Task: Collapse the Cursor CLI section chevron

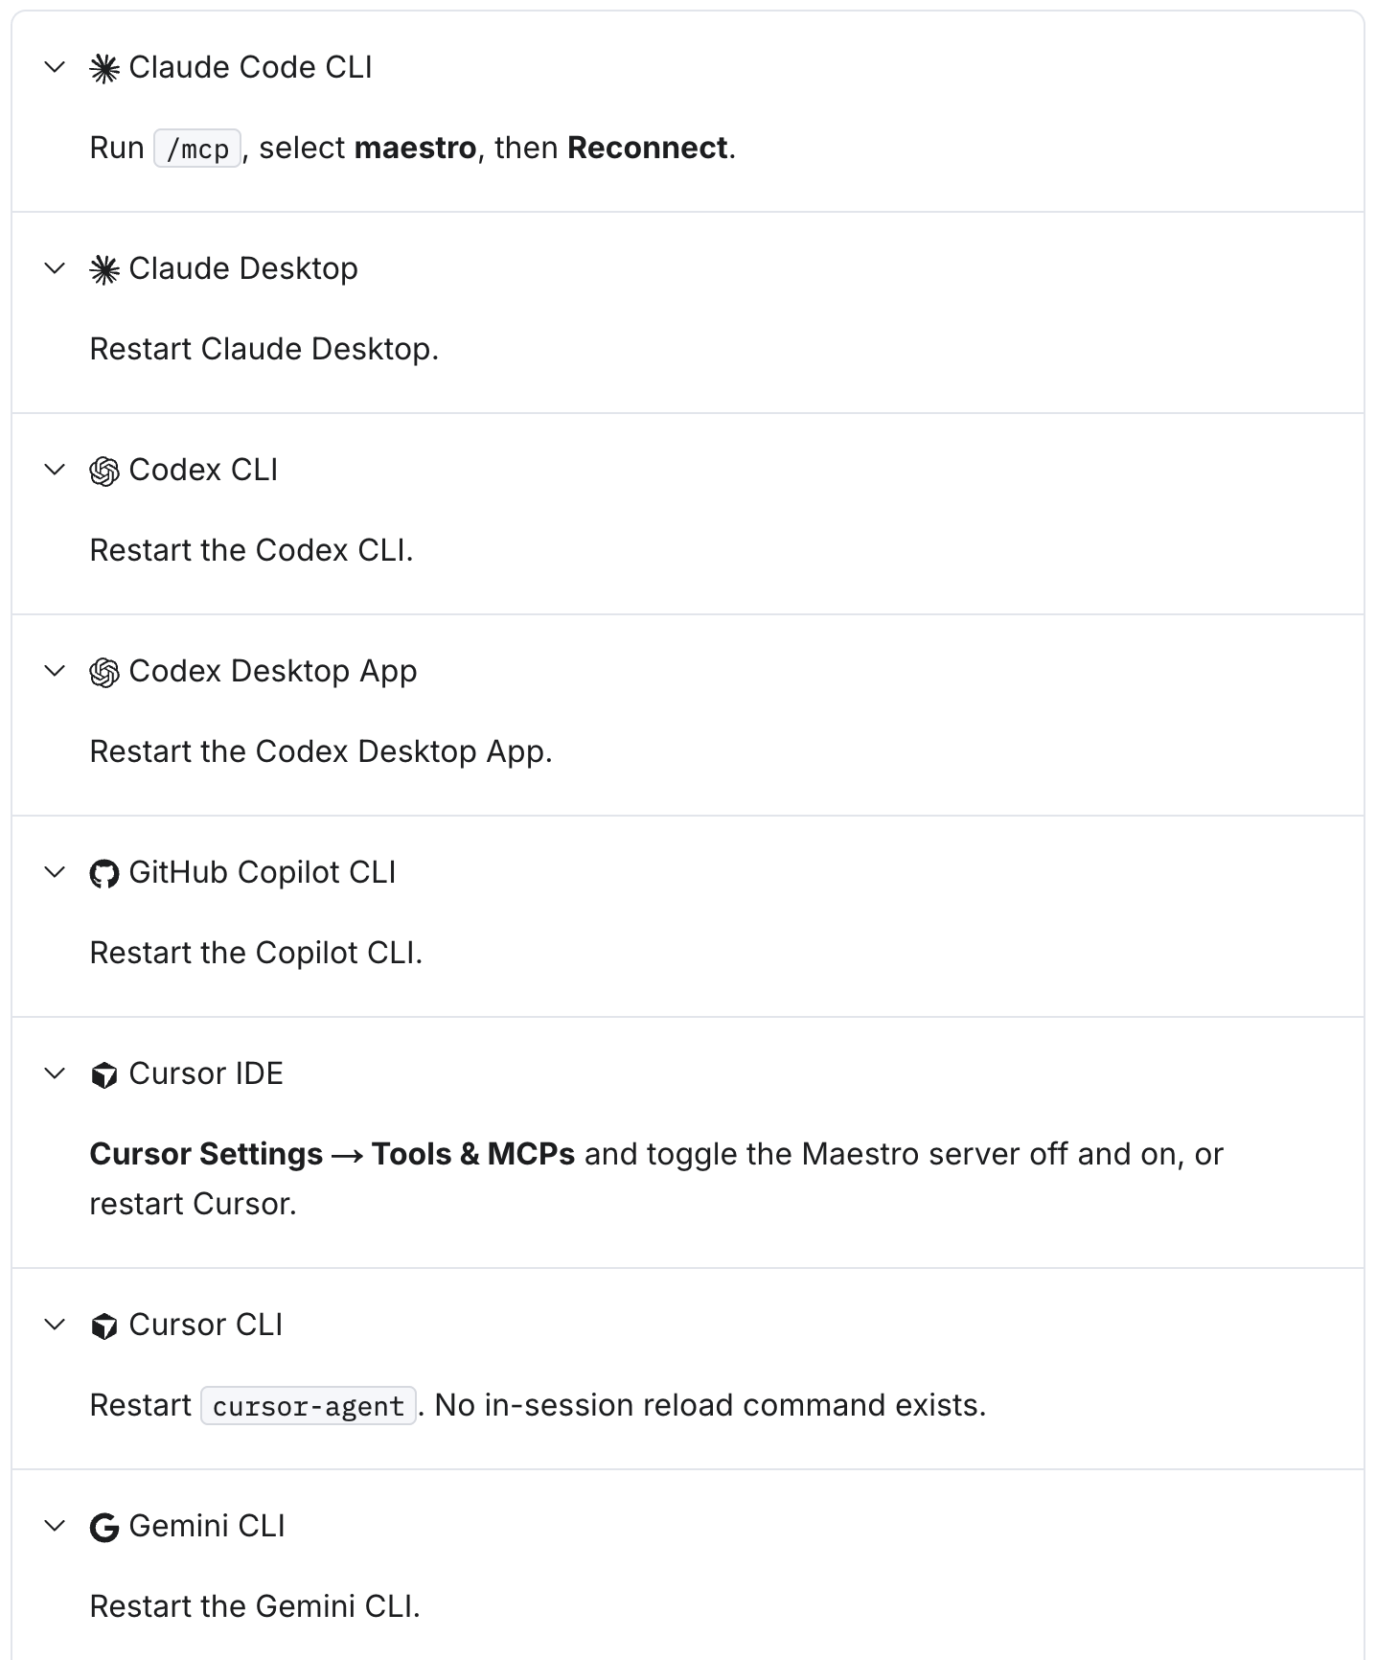Action: (56, 1325)
